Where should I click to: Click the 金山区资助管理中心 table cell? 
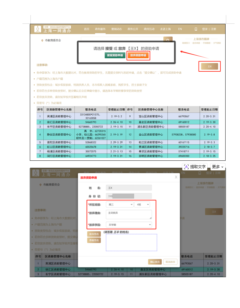[151, 135]
